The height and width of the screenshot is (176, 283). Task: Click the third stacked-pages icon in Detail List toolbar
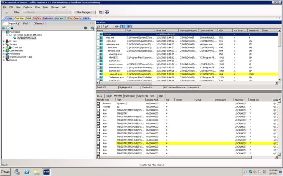coord(106,26)
